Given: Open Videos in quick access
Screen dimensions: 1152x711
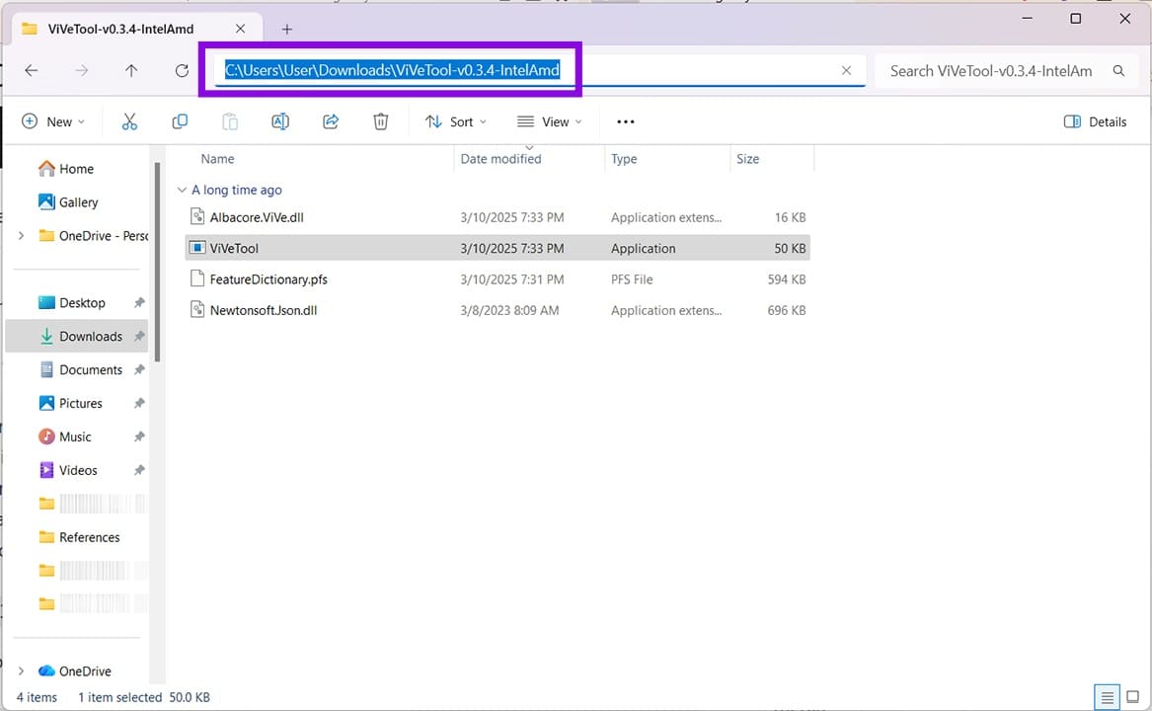Looking at the screenshot, I should pyautogui.click(x=78, y=470).
